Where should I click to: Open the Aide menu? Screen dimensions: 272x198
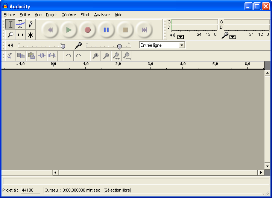119,15
